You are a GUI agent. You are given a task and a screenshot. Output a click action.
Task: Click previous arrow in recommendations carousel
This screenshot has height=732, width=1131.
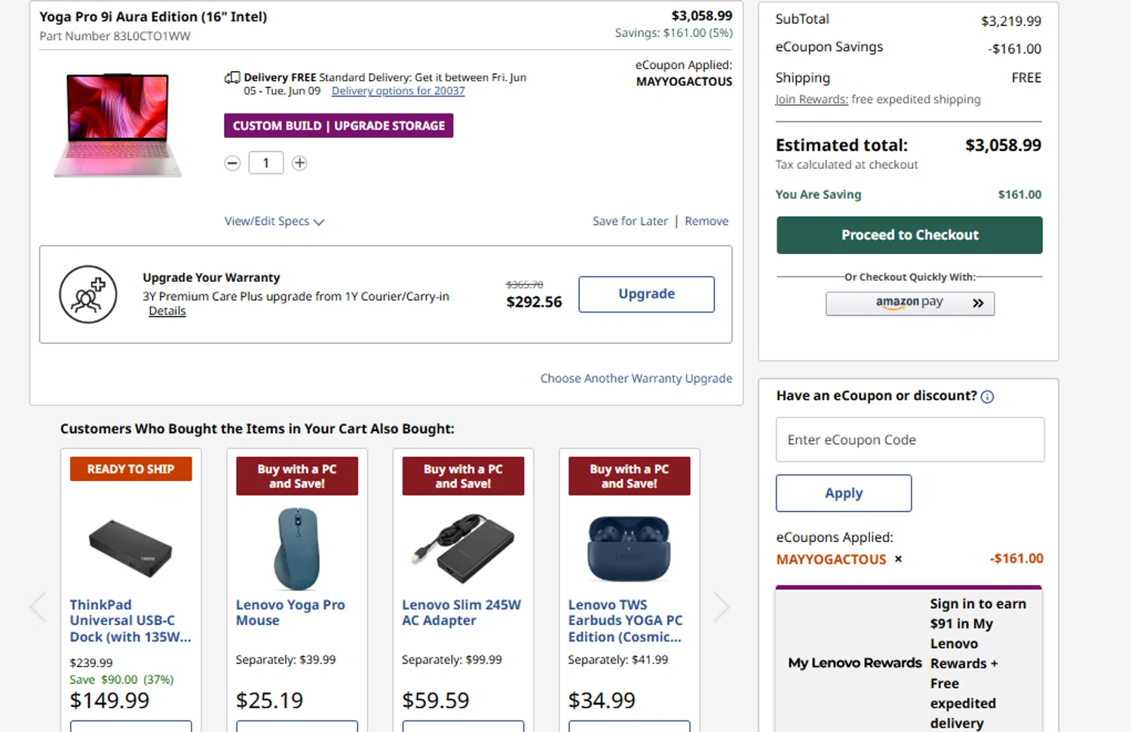coord(38,606)
